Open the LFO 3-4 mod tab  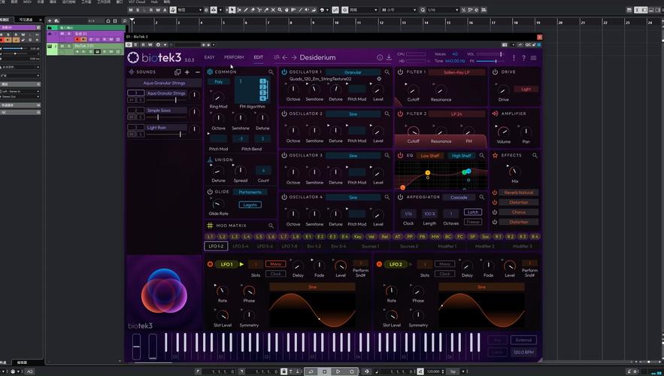point(241,246)
